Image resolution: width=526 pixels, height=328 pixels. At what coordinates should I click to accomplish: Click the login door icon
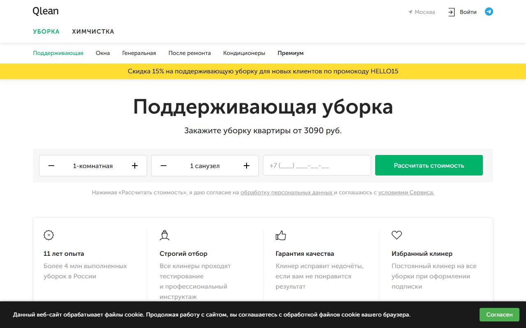[x=451, y=12]
